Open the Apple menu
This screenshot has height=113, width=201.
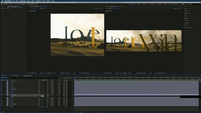[2, 1]
